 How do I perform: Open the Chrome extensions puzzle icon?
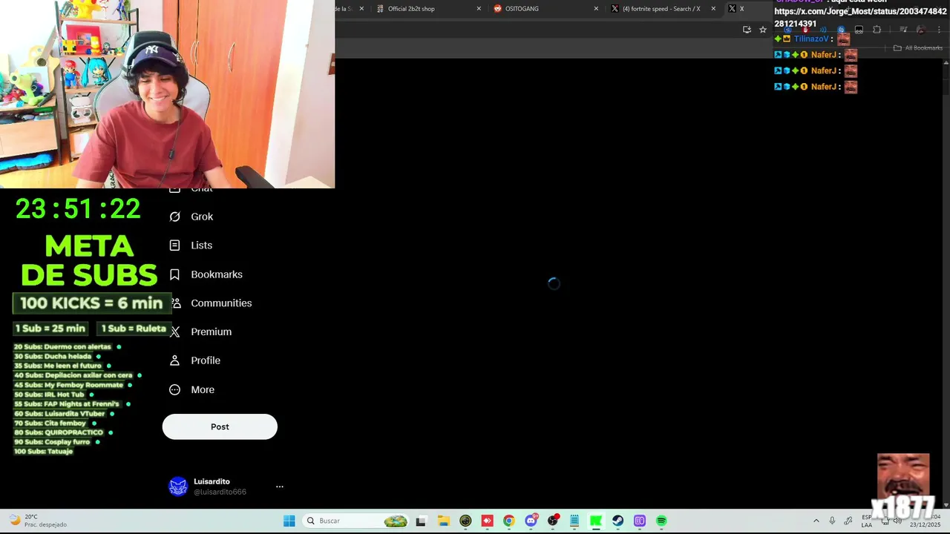pos(877,30)
